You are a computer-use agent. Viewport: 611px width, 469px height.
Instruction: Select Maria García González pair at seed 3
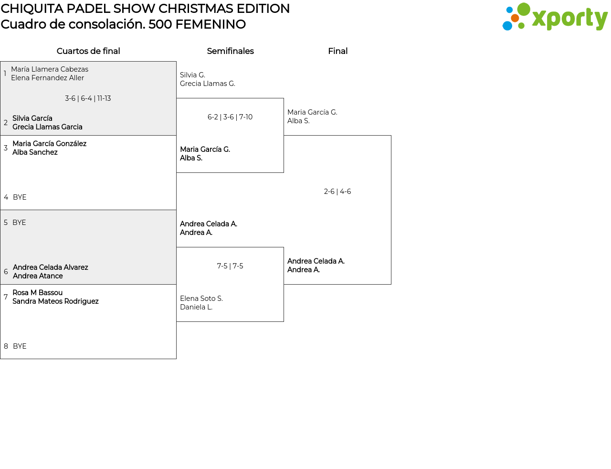tap(49, 148)
